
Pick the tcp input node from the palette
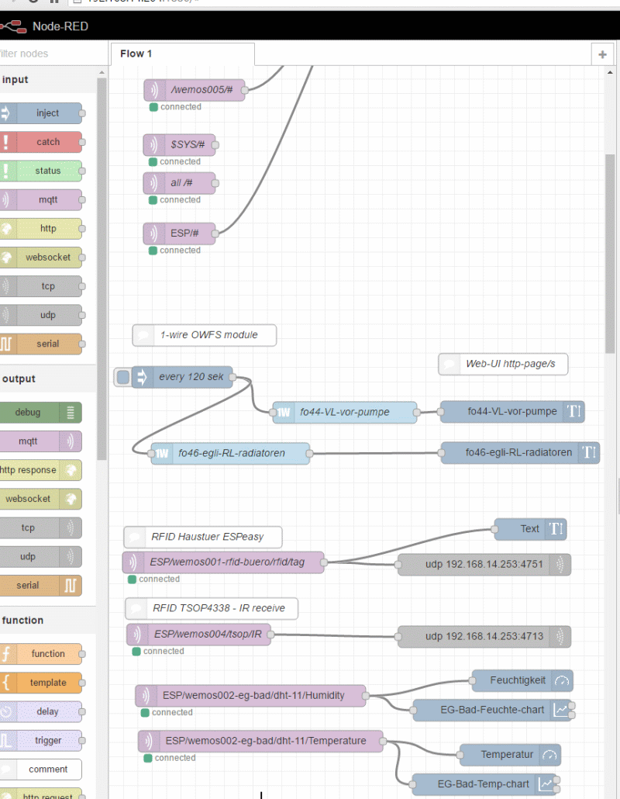pos(41,286)
